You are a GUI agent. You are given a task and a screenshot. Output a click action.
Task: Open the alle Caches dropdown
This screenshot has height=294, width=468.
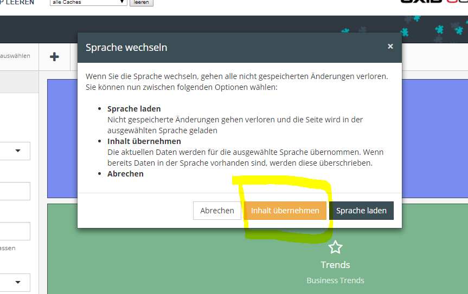click(87, 3)
